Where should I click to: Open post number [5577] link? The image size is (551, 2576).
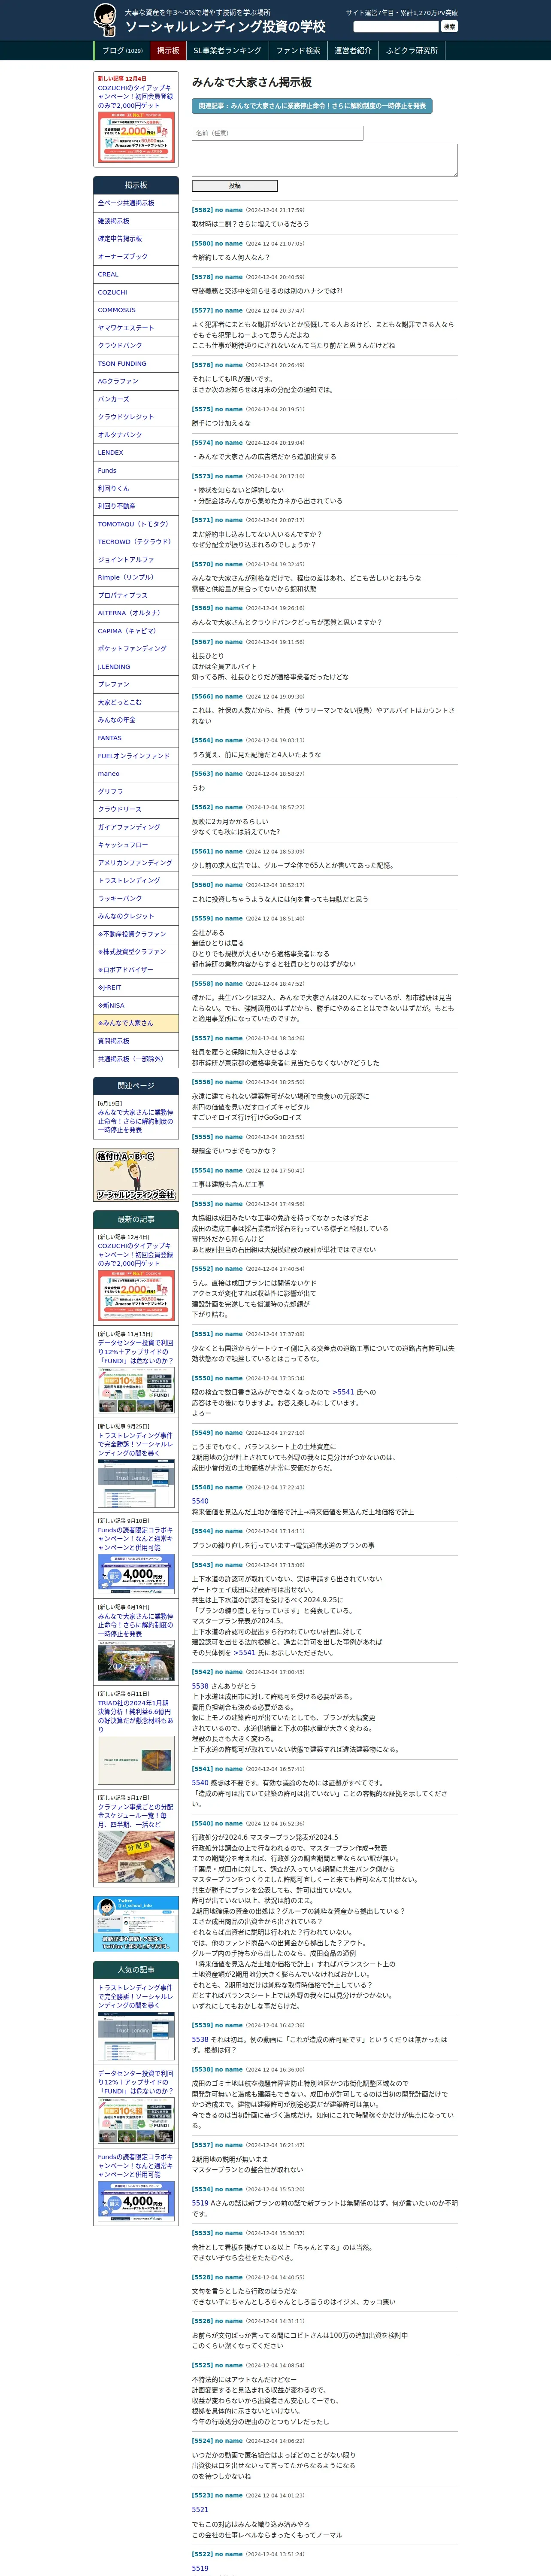[202, 311]
